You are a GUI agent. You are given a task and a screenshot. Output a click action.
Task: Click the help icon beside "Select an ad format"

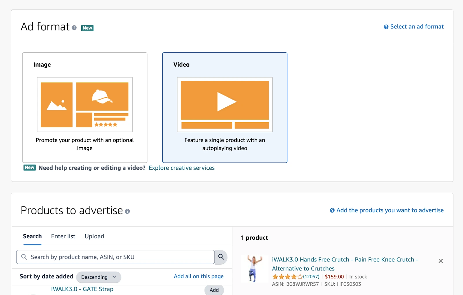click(386, 26)
